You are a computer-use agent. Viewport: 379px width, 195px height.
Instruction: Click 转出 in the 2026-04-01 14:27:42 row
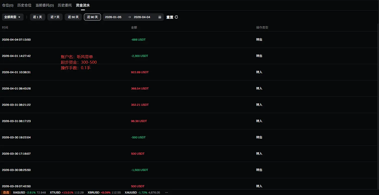[x=259, y=56]
